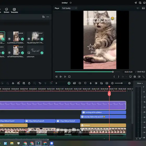Open the filter and sort media icon
The width and height of the screenshot is (146, 146).
pos(43,17)
